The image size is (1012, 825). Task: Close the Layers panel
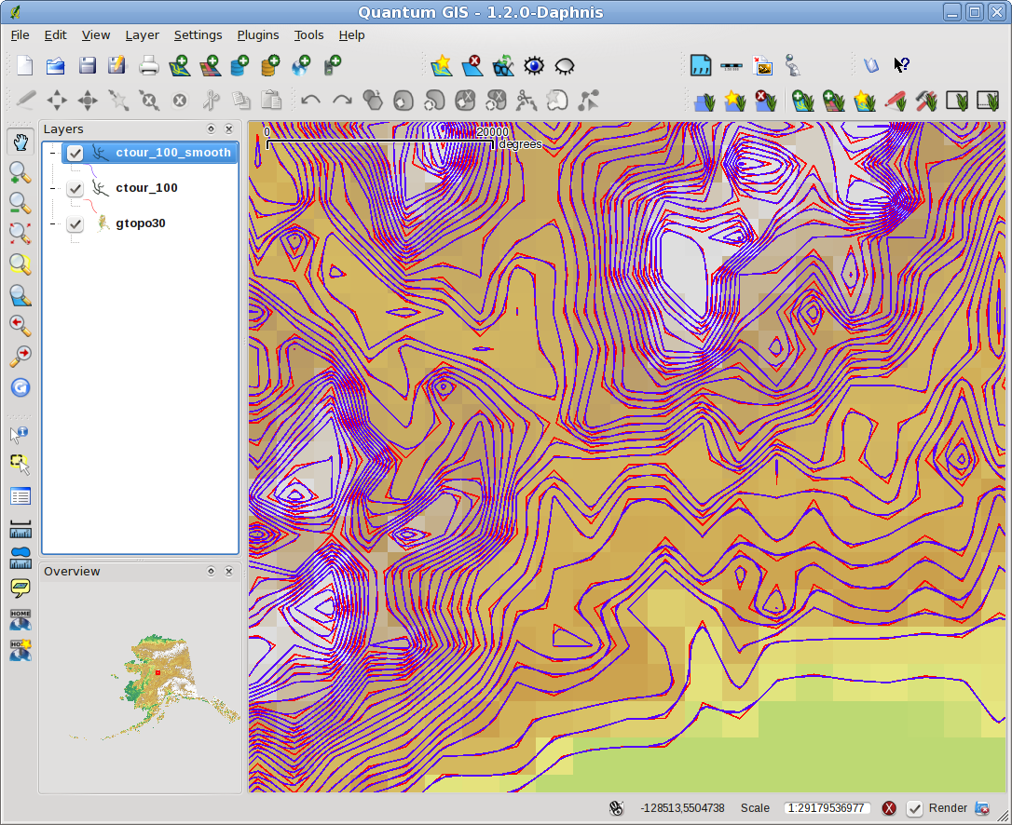click(228, 129)
